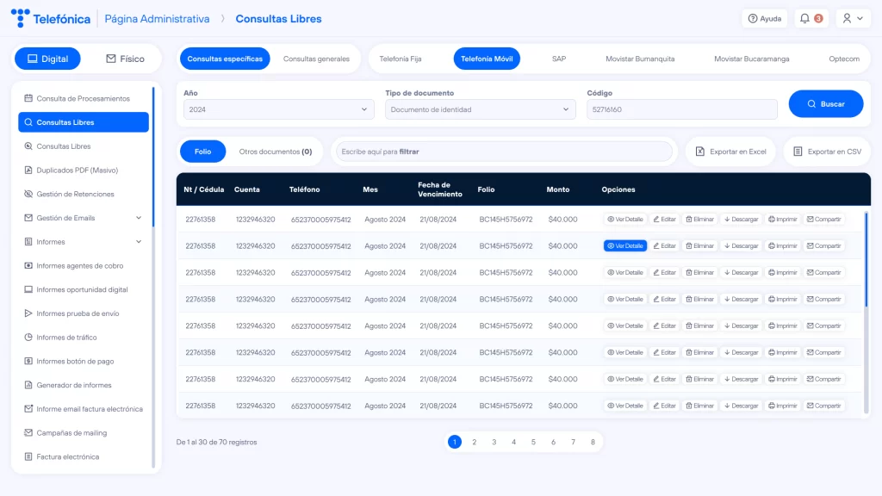Click the Buscar search button
This screenshot has height=496, width=882.
pos(825,104)
